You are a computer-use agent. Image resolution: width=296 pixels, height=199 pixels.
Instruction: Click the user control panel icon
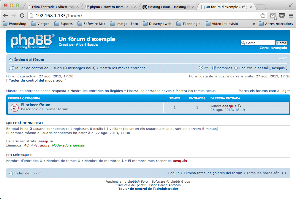[12, 68]
